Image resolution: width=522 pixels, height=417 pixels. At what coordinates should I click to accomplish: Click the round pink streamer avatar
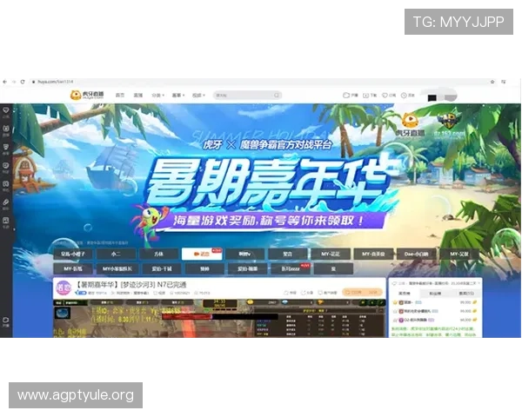pyautogui.click(x=64, y=288)
